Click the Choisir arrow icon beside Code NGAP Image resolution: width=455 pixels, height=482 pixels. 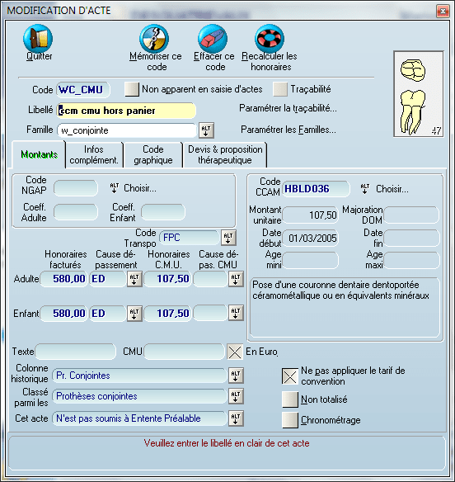[x=115, y=188]
